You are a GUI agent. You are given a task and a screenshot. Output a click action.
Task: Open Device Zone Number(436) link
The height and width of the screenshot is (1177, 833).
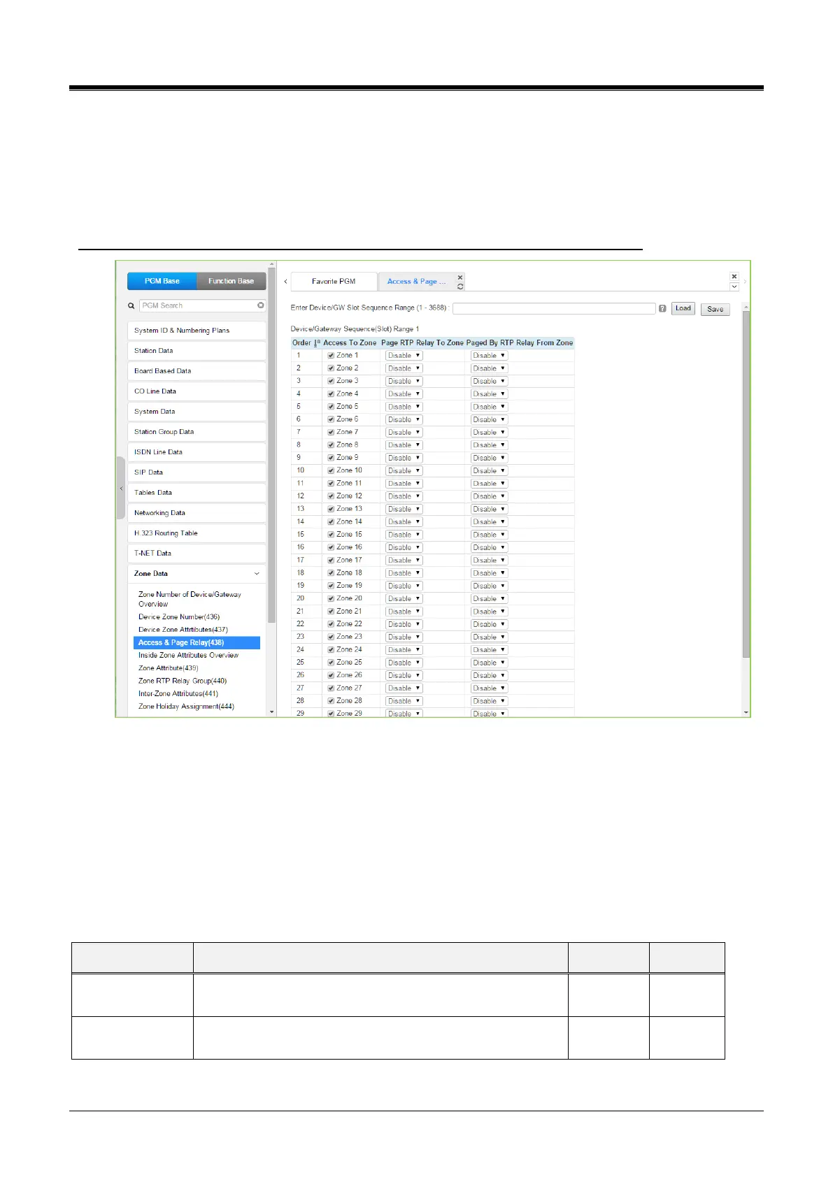coord(179,617)
